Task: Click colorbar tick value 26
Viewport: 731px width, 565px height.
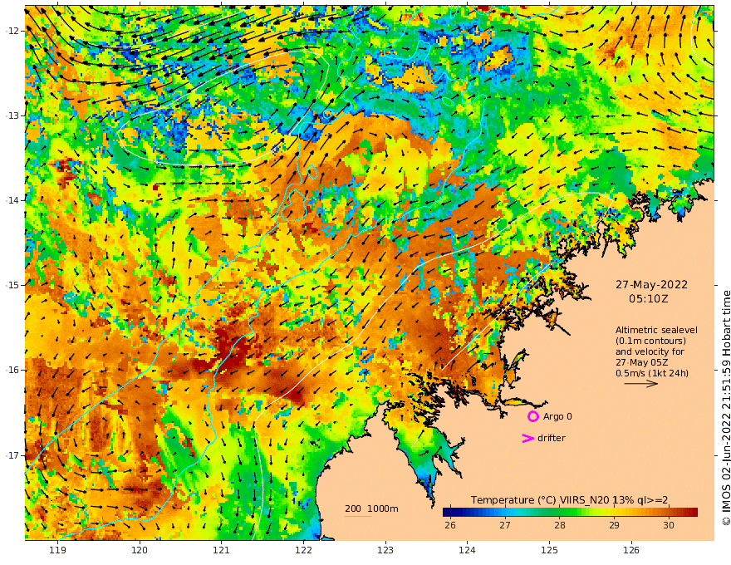Action: click(450, 525)
